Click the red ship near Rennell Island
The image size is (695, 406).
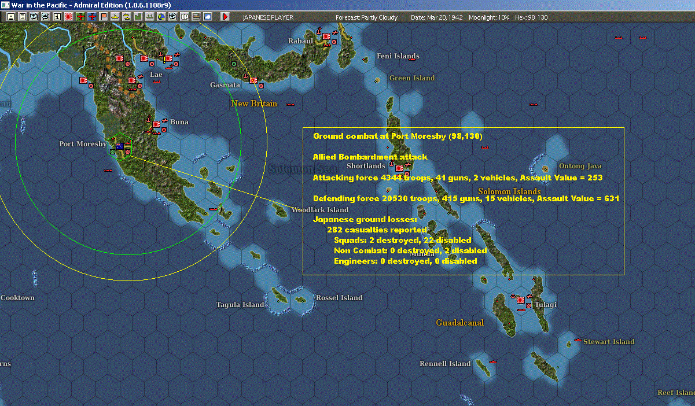pyautogui.click(x=493, y=361)
